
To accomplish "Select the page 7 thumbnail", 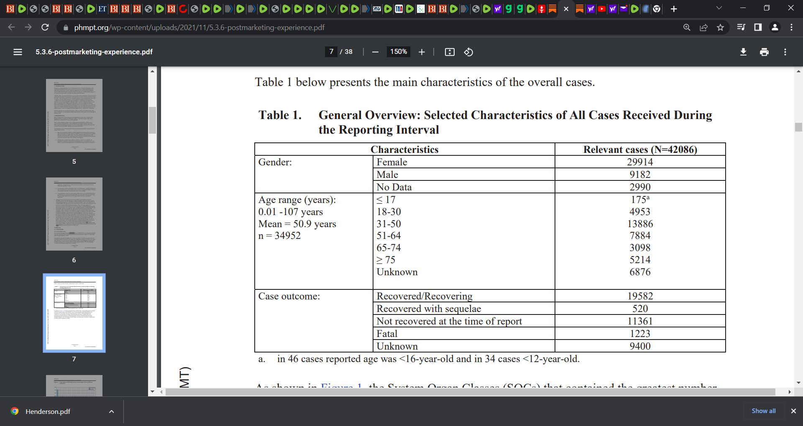I will tap(74, 313).
